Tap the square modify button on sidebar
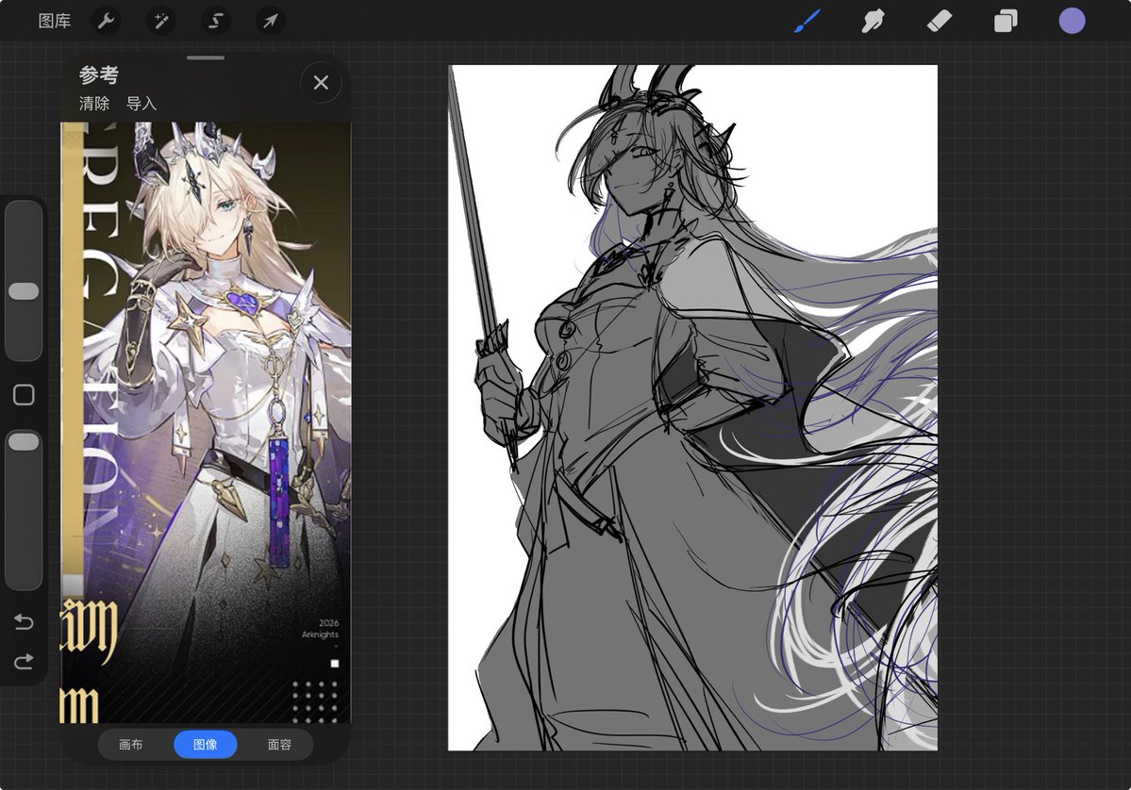Viewport: 1131px width, 790px height. pyautogui.click(x=24, y=395)
